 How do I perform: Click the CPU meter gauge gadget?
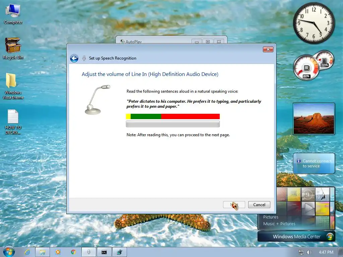click(x=306, y=68)
